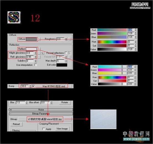The height and width of the screenshot is (144, 153).
Task: Click the Bump Map #19943 button
Action: pyautogui.click(x=54, y=86)
